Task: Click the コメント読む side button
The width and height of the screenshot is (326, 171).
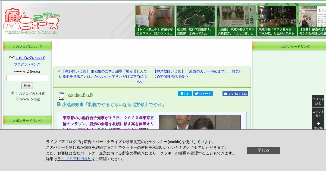Action: (318, 101)
